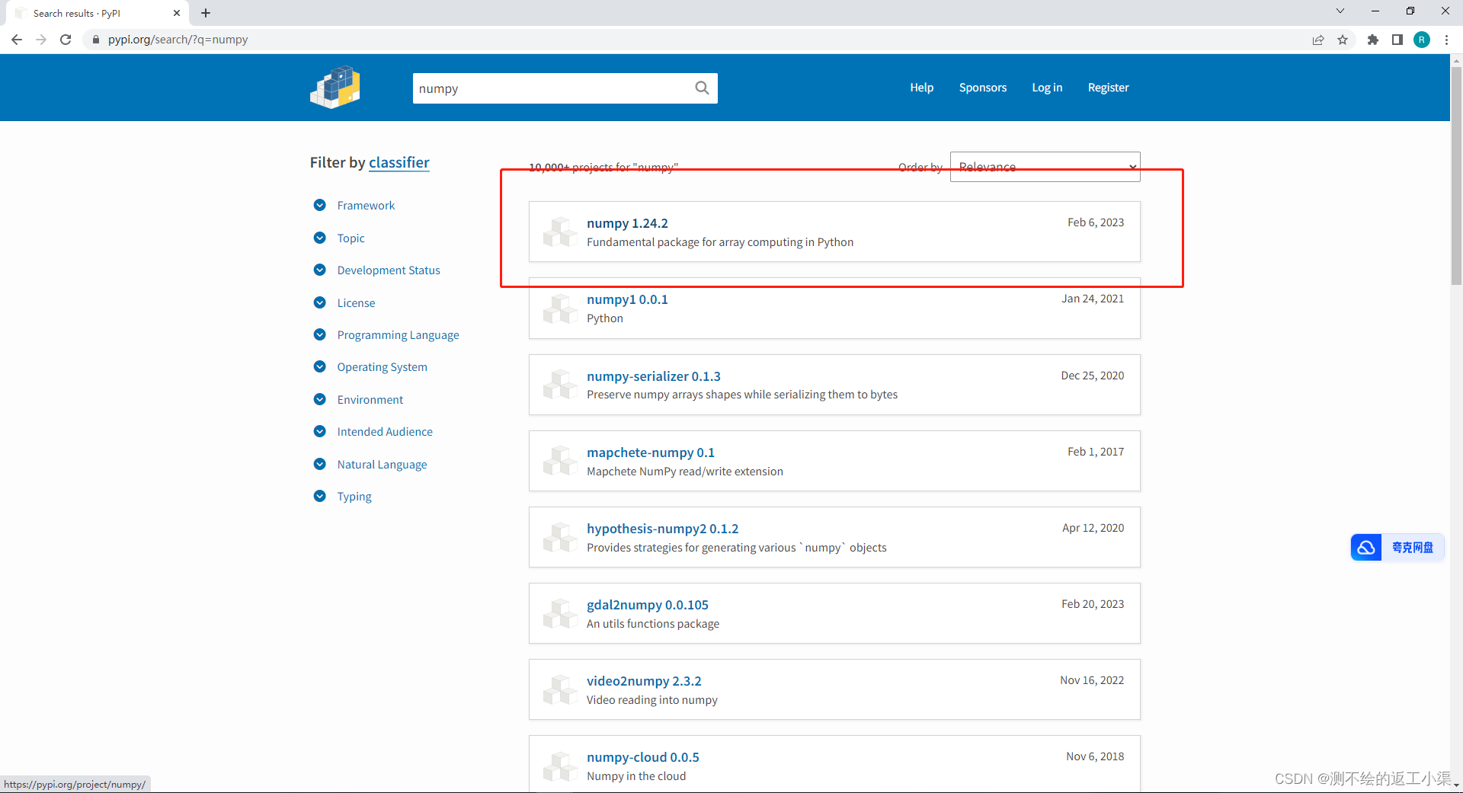Viewport: 1463px width, 793px height.
Task: Open the mapchete-numpy 0.1 project
Action: pyautogui.click(x=651, y=452)
